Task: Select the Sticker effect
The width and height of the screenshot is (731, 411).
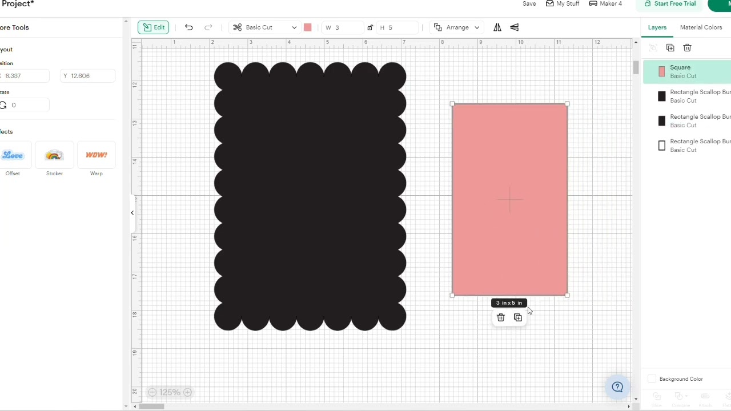Action: (54, 159)
